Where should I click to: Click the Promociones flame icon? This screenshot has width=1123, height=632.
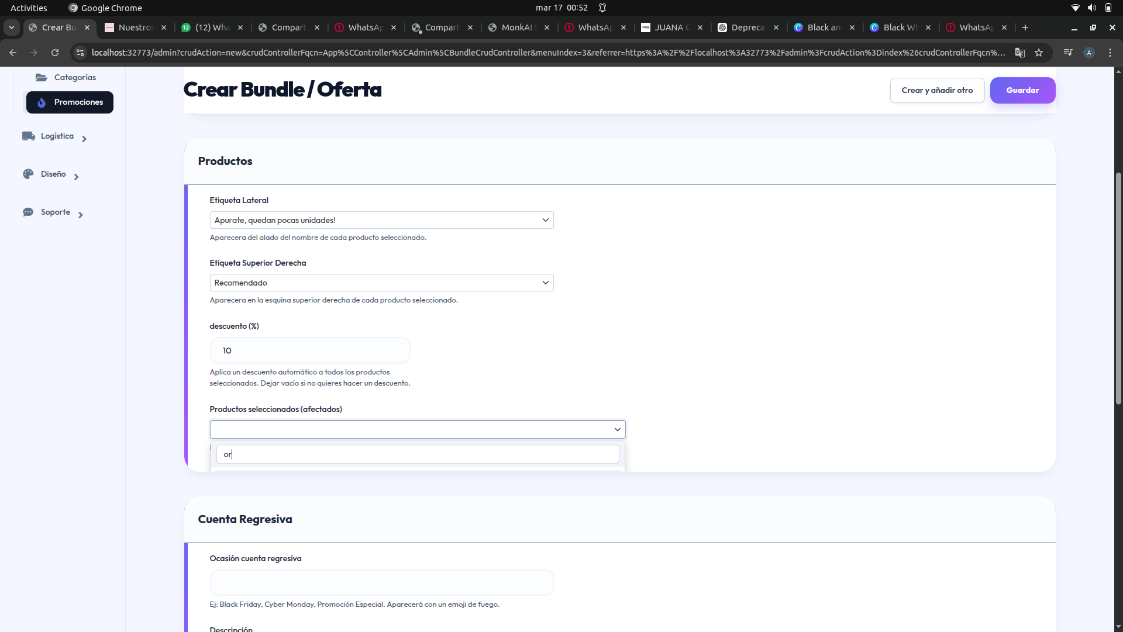(x=42, y=102)
